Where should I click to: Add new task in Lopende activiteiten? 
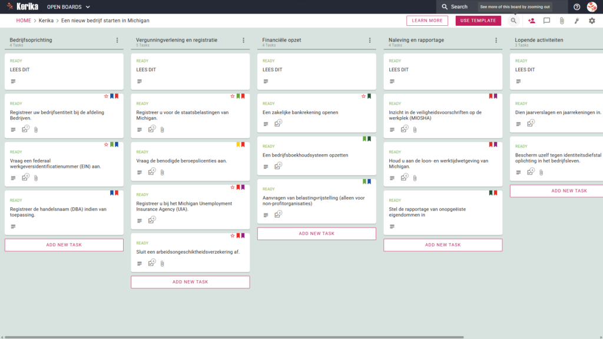click(556, 191)
